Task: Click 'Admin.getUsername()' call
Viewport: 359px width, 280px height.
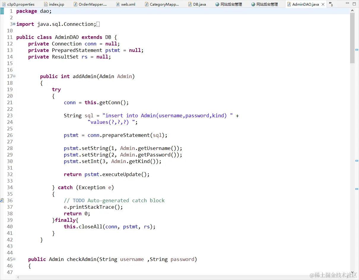Action: [x=150, y=148]
